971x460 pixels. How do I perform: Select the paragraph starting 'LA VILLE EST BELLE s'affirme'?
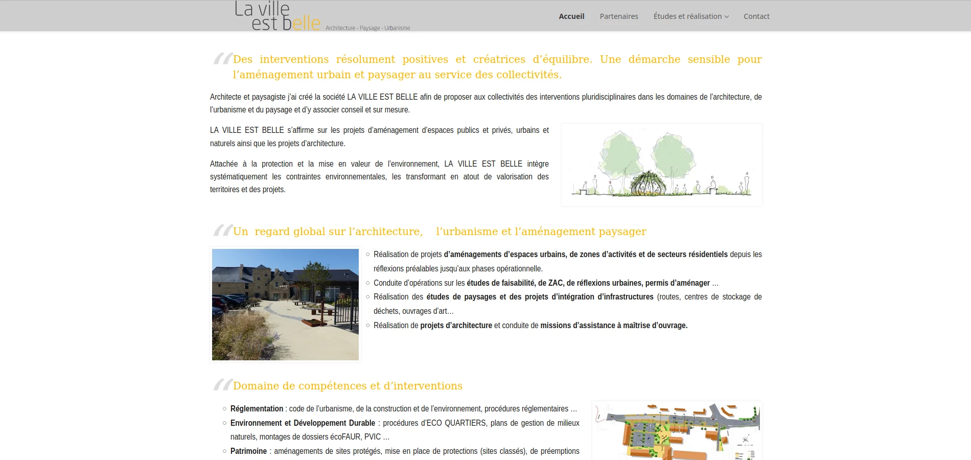379,137
